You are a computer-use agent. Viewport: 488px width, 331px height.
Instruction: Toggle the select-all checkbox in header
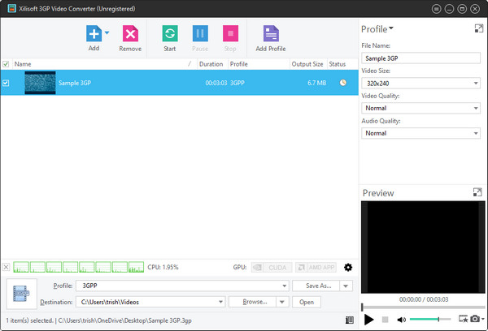pos(6,64)
